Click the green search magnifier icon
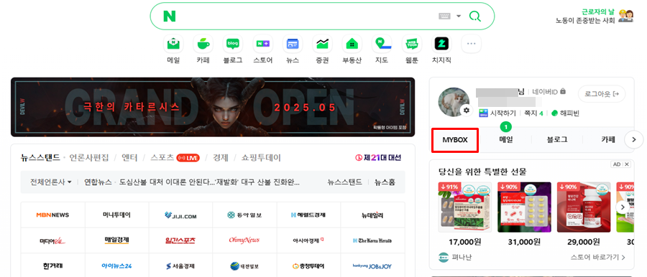This screenshot has height=277, width=647. 475,17
